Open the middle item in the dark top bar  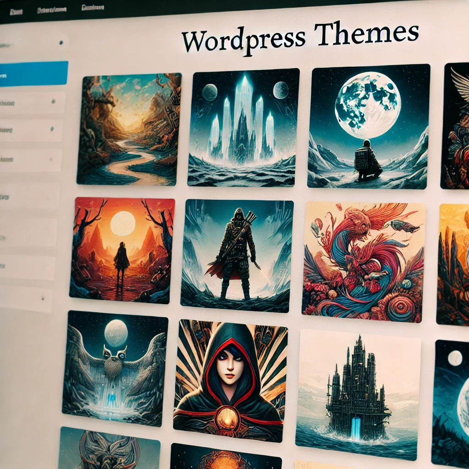coord(52,11)
